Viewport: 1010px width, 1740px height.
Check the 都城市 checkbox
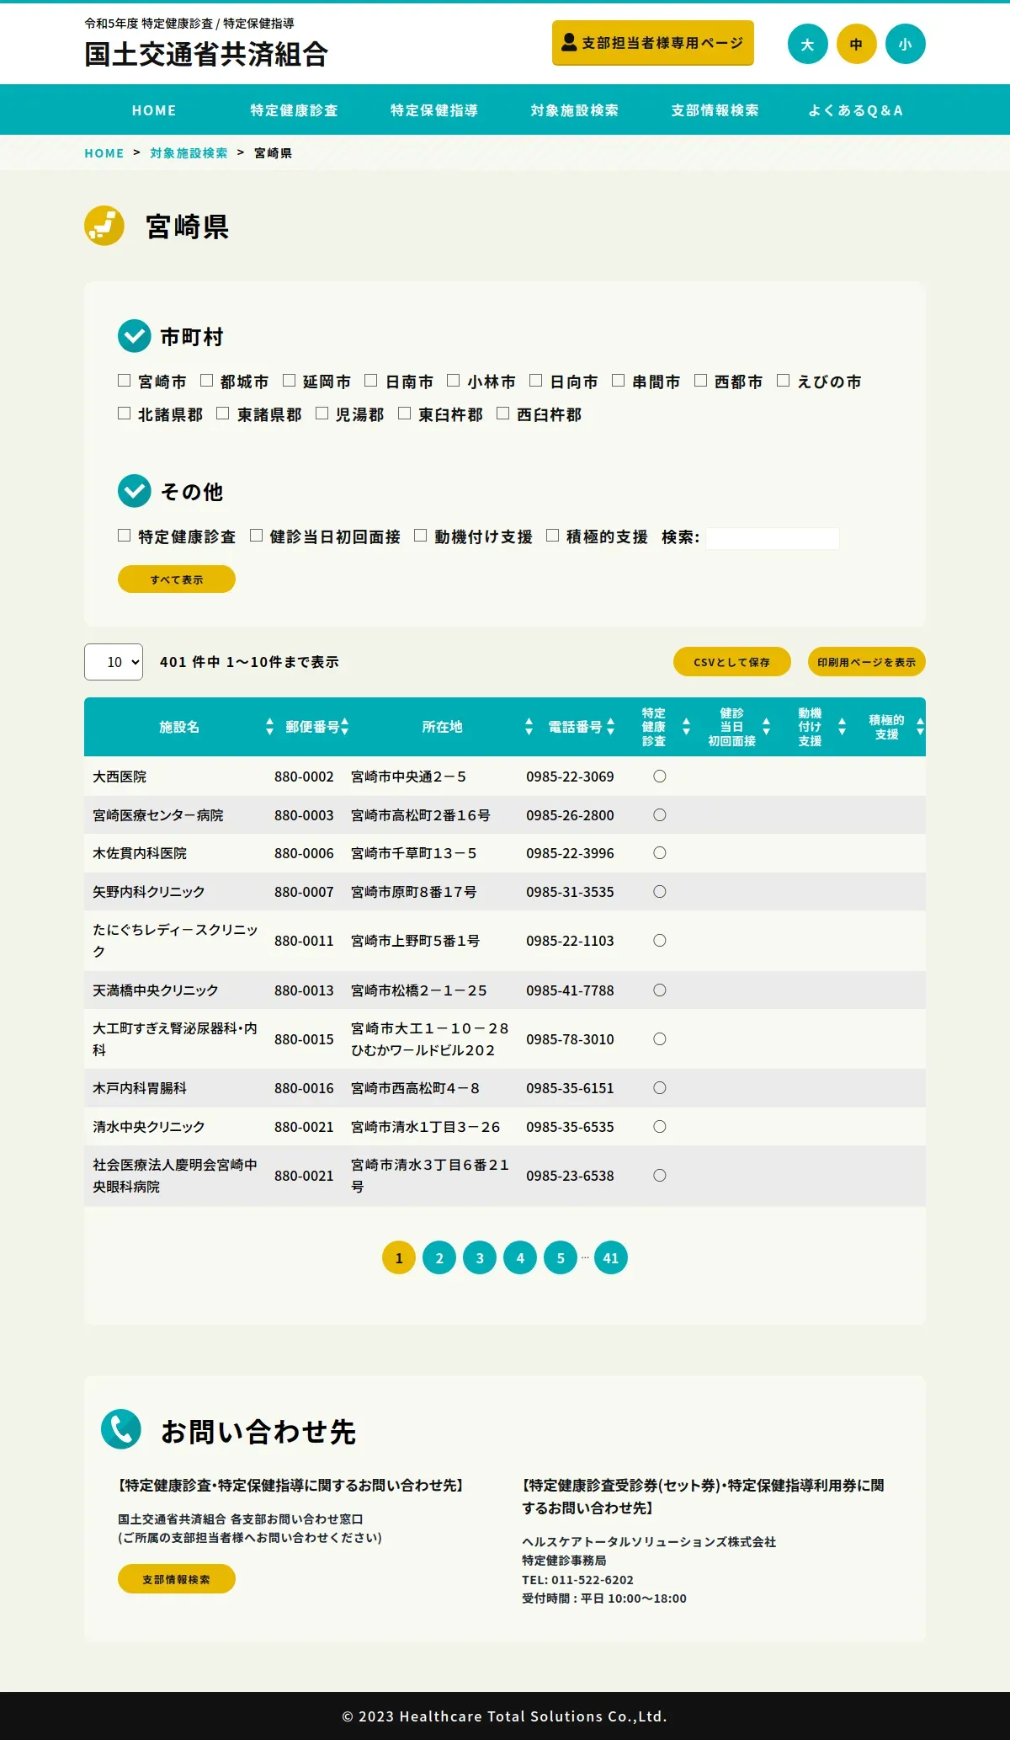coord(206,381)
